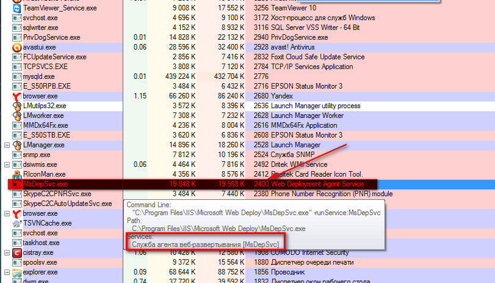Click the FCUpdateService.exe process icon
The height and width of the screenshot is (283, 495).
coord(16,57)
